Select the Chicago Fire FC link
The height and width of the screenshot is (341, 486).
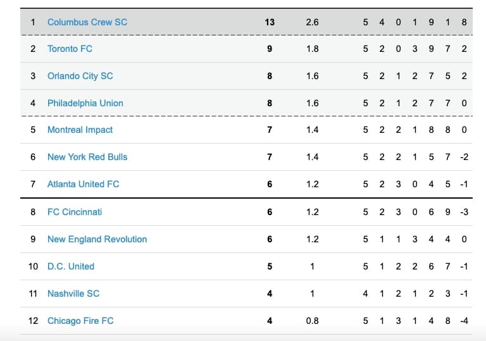click(x=80, y=321)
